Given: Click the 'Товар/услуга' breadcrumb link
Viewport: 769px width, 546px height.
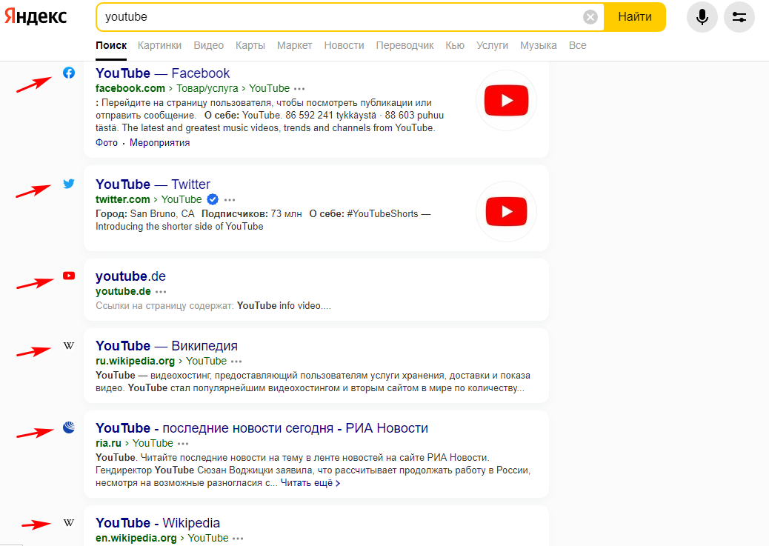Looking at the screenshot, I should [x=207, y=88].
